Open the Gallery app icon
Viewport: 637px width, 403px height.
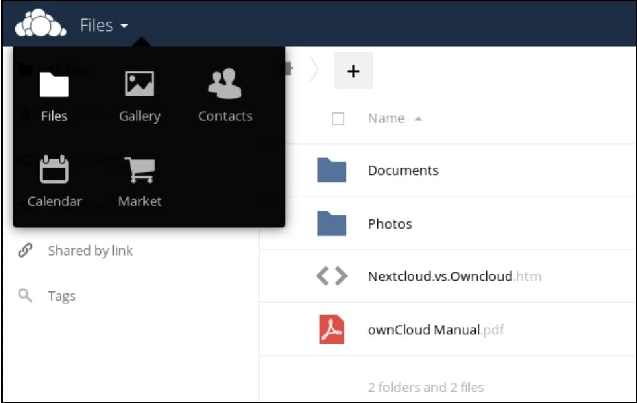(139, 84)
